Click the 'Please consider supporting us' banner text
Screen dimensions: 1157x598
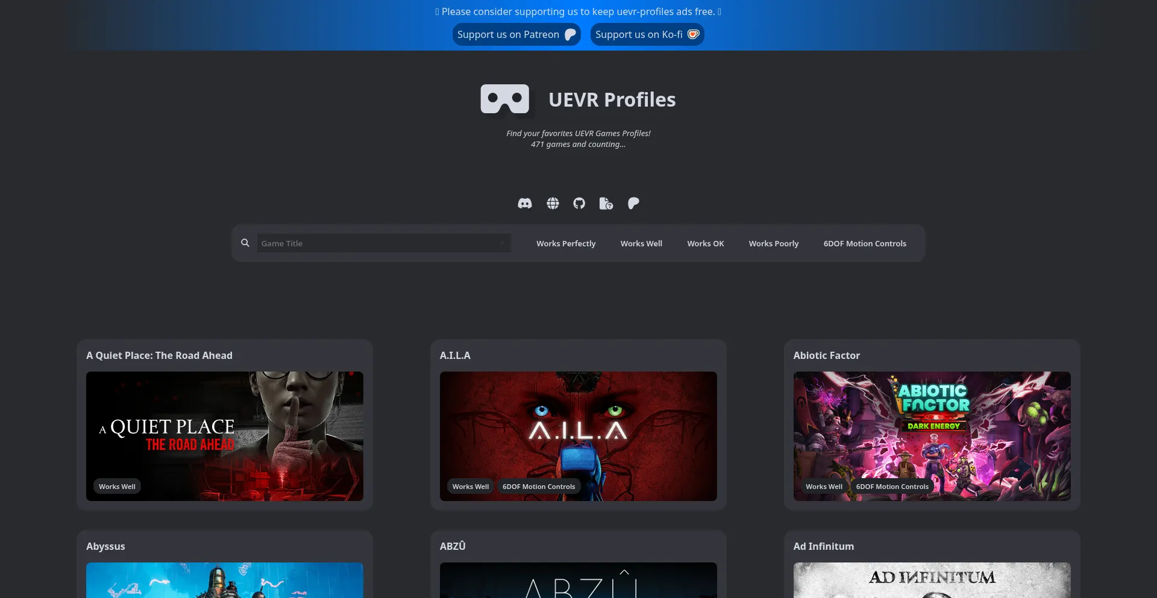point(578,11)
